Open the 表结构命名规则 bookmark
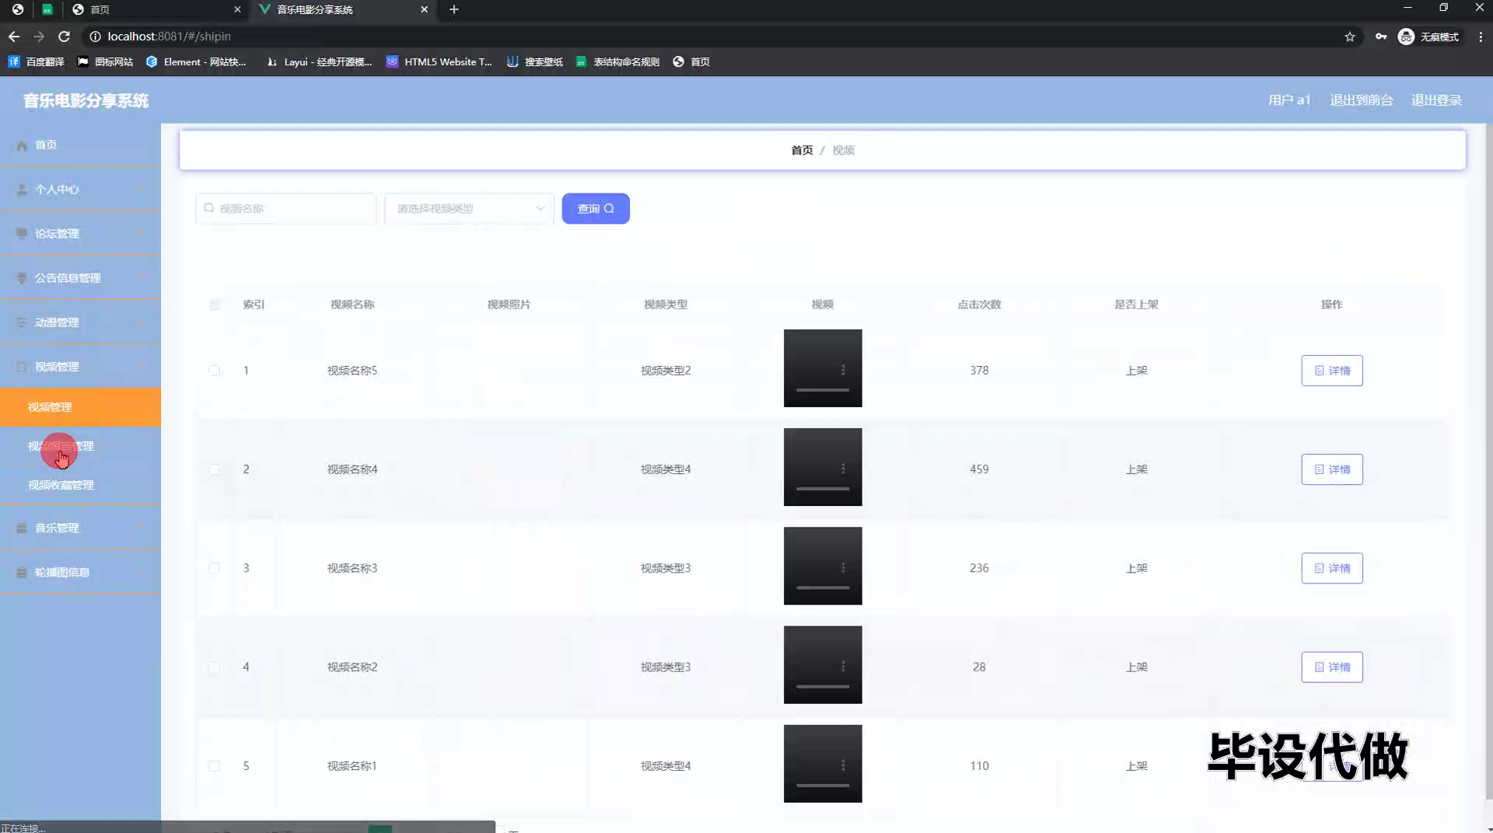Viewport: 1493px width, 833px height. [617, 61]
